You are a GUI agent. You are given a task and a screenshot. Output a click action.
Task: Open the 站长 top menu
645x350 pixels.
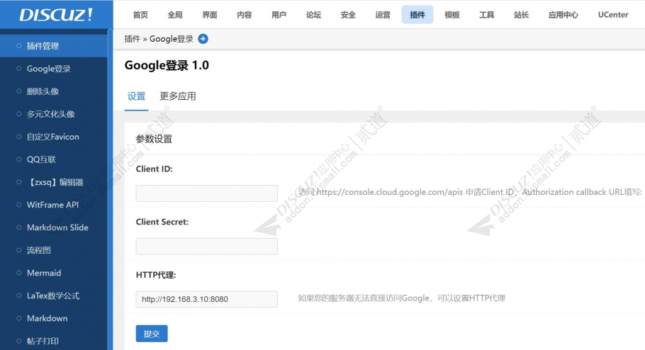[521, 15]
